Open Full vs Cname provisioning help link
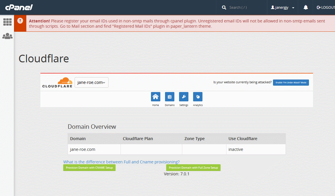The image size is (335, 196). point(121,162)
